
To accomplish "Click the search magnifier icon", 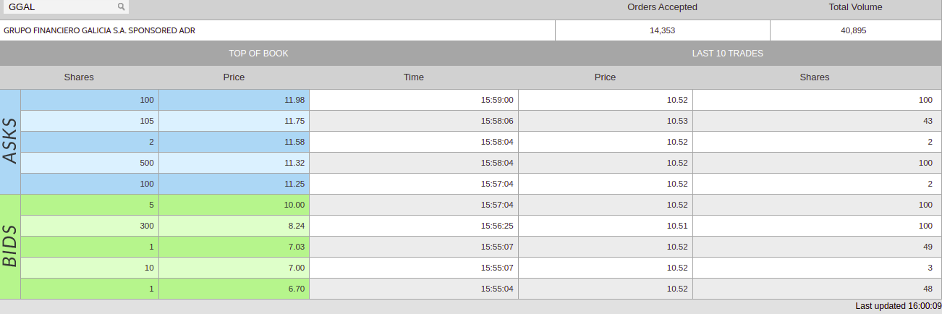I will click(x=121, y=7).
